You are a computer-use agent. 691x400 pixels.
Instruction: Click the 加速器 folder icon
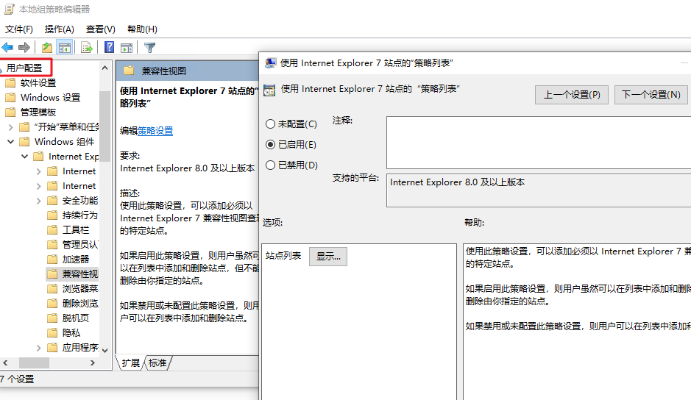52,259
